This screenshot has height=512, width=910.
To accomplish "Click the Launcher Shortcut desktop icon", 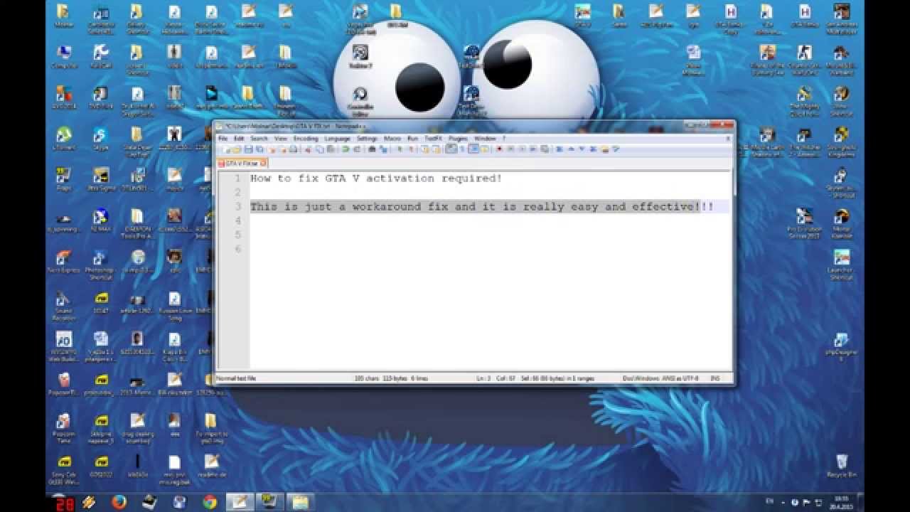I will tap(842, 265).
